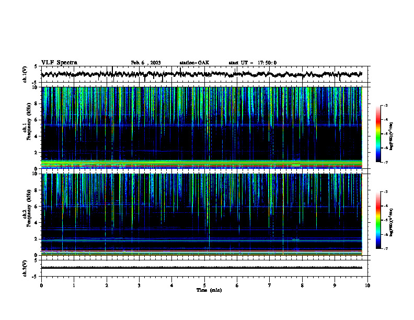
Task: Click the ch.2 spectrogram 2 kHz horizontal line
Action: (x=202, y=241)
